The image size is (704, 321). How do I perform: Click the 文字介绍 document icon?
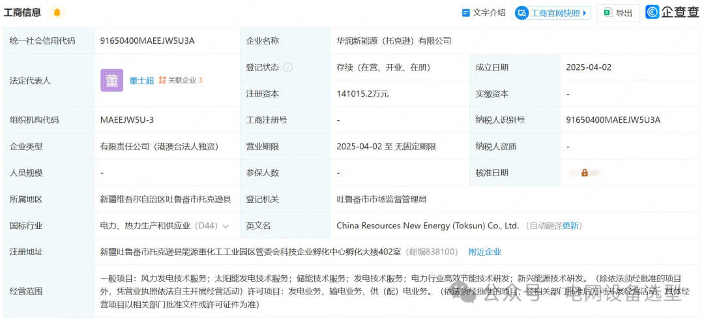tap(466, 12)
